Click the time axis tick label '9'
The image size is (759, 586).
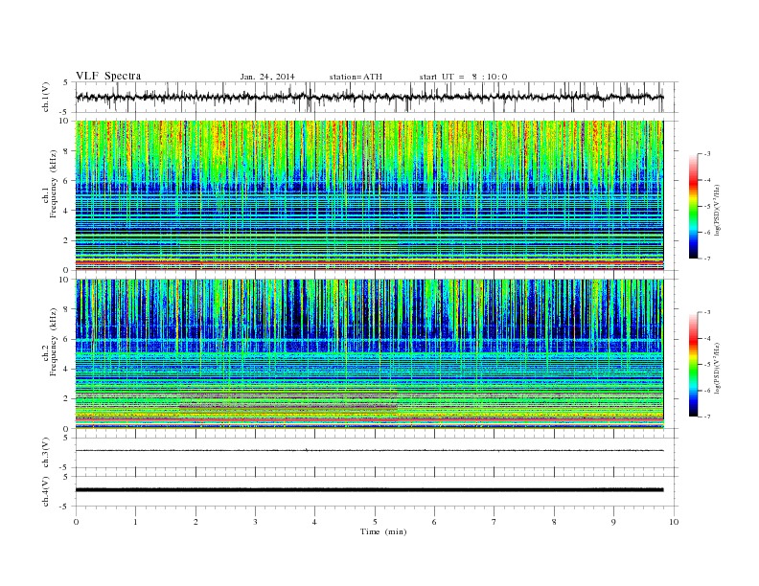(613, 522)
